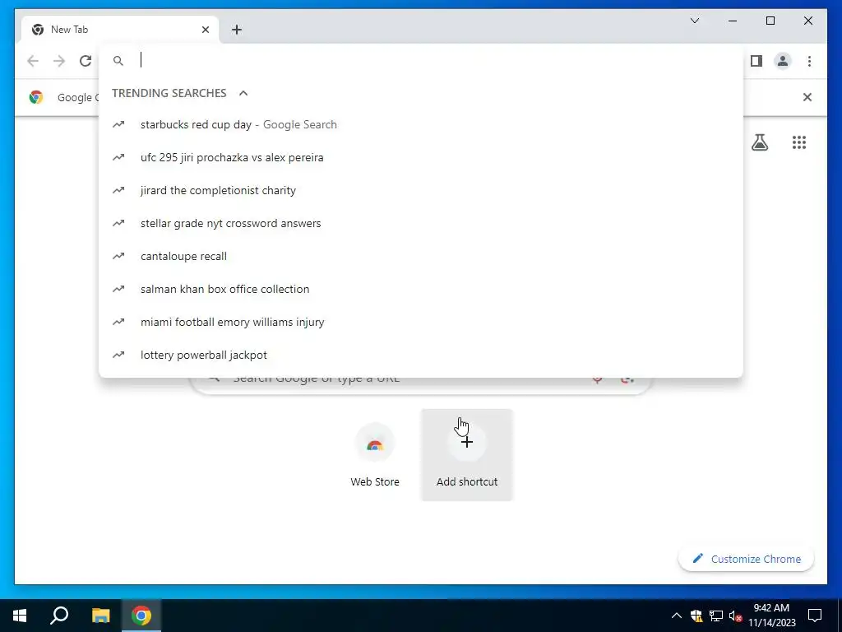Open Chrome three-dot menu
This screenshot has width=842, height=632.
pyautogui.click(x=809, y=61)
